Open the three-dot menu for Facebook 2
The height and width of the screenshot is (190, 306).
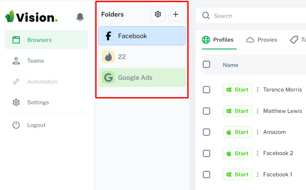(258, 153)
